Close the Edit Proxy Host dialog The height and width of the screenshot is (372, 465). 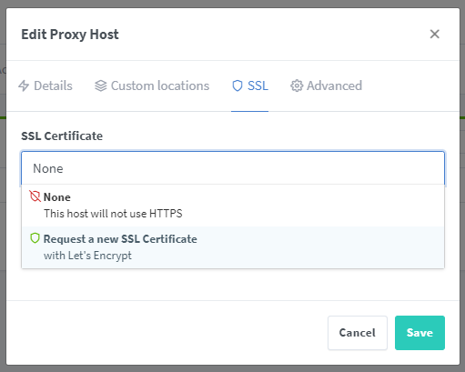(435, 34)
